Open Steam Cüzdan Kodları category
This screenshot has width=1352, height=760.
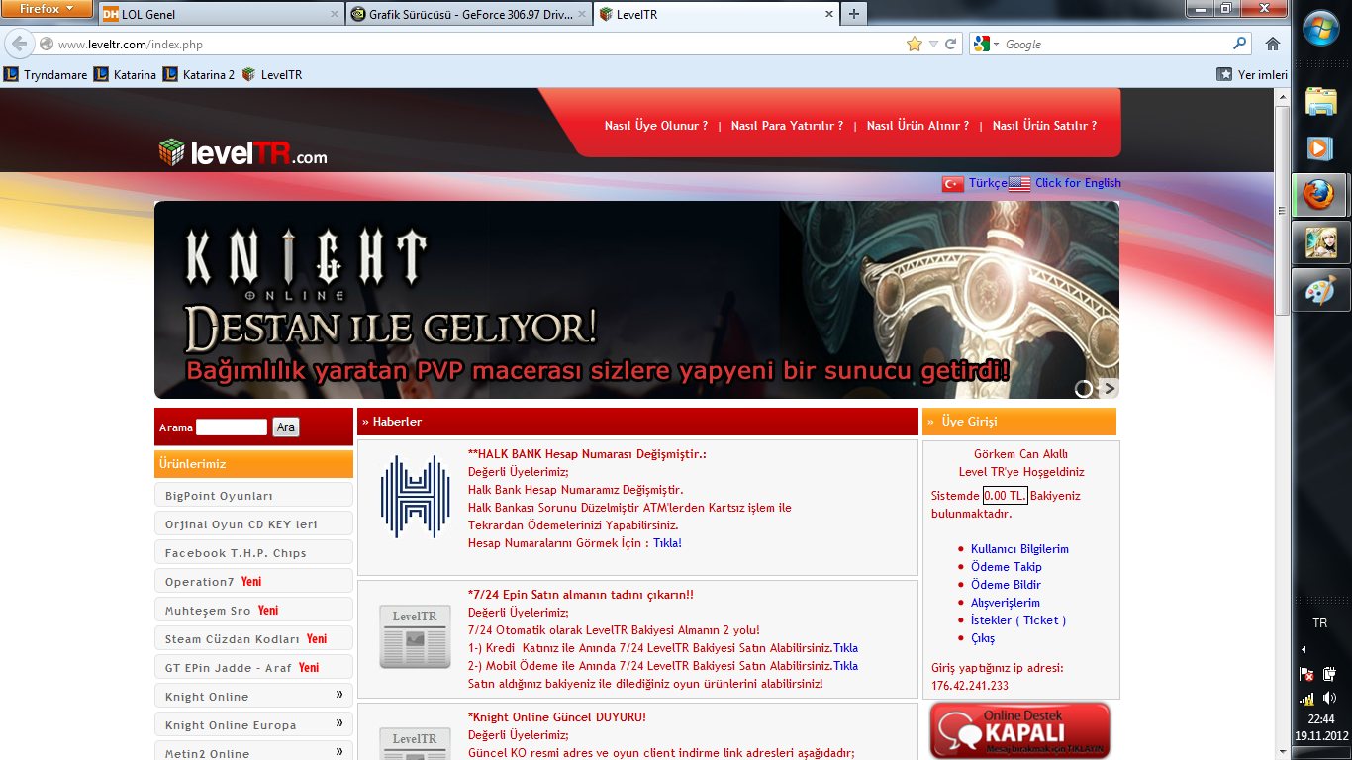pos(253,638)
